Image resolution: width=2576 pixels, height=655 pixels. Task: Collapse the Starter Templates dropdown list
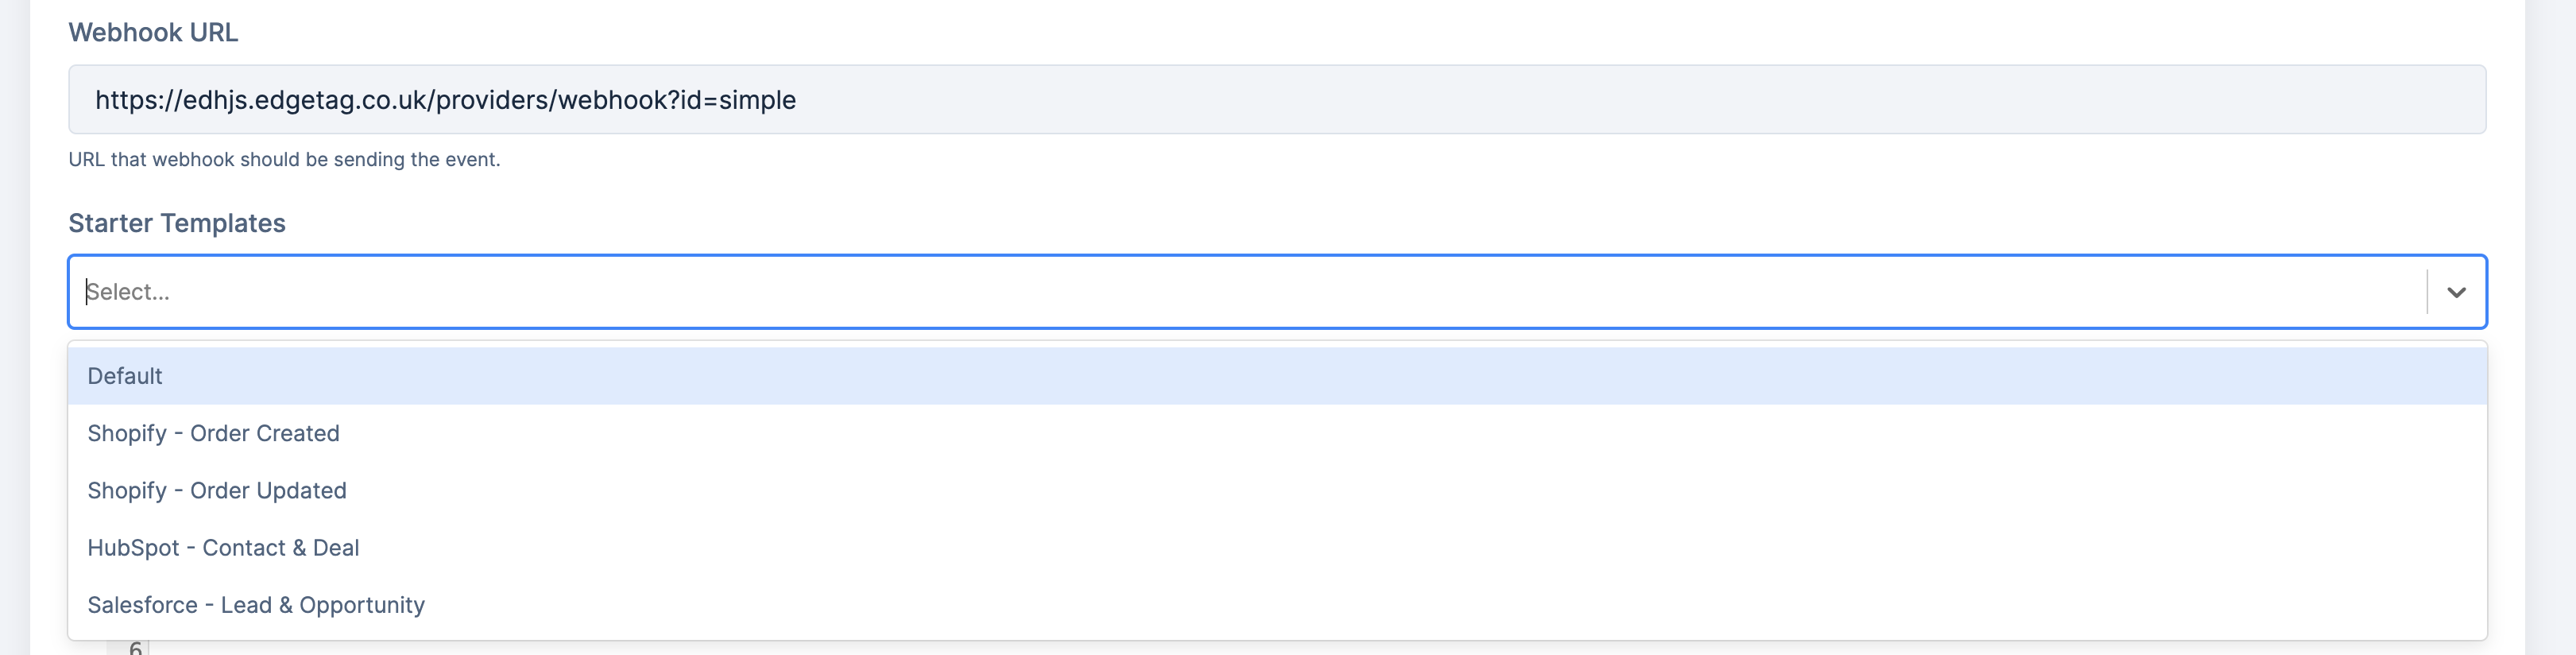(x=2456, y=292)
